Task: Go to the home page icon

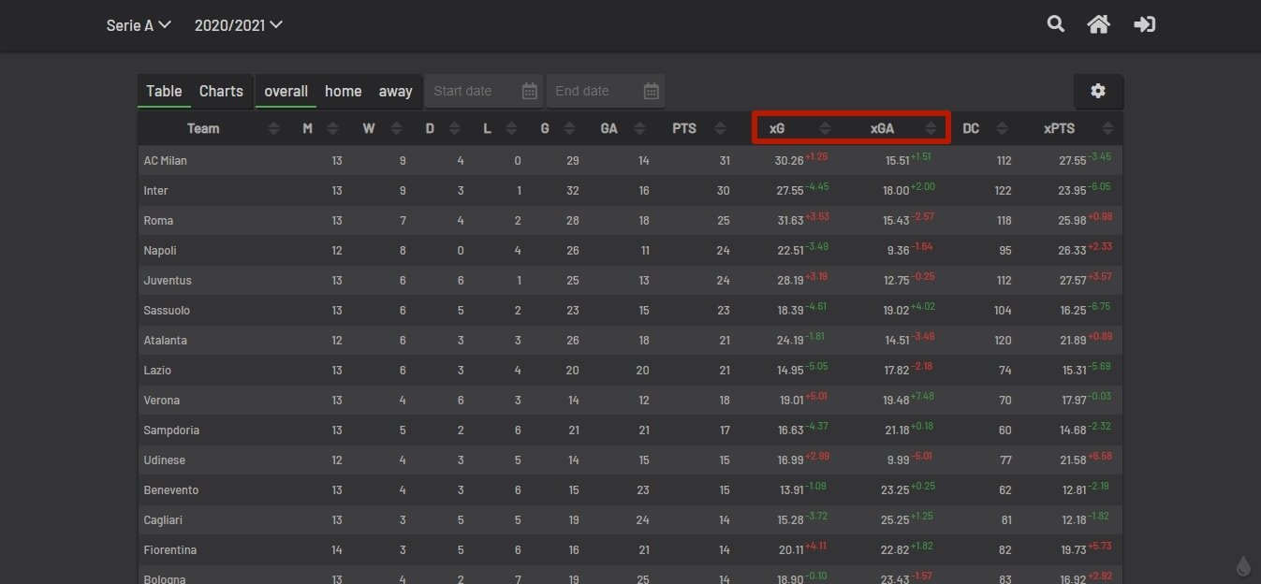Action: click(1098, 24)
